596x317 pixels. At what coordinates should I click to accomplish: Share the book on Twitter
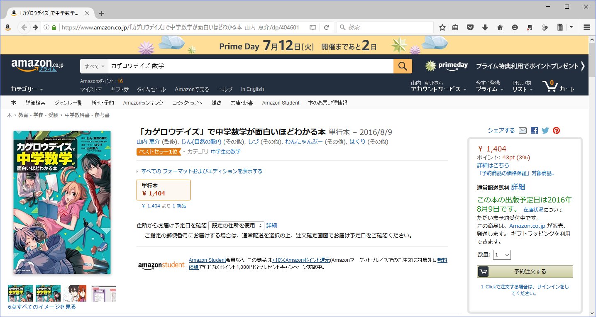click(x=545, y=130)
